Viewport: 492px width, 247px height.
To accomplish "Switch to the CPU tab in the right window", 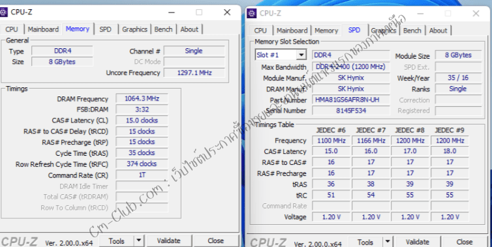I will pos(260,31).
